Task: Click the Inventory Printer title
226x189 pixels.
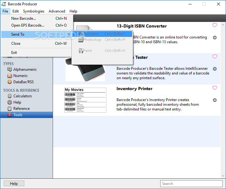Action: pyautogui.click(x=134, y=89)
